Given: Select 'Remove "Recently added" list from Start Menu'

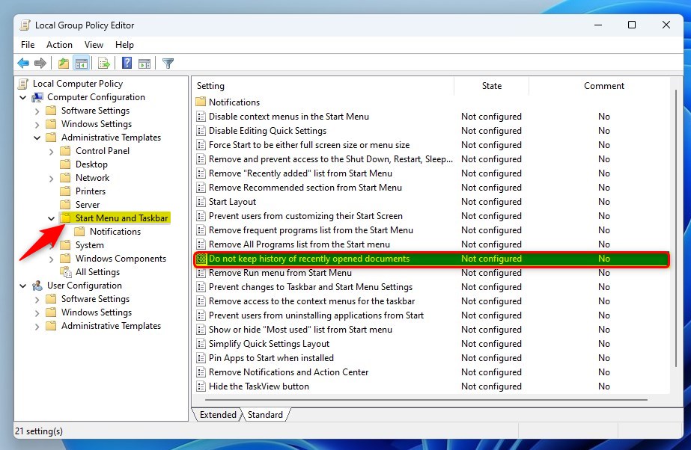Looking at the screenshot, I should (300, 173).
